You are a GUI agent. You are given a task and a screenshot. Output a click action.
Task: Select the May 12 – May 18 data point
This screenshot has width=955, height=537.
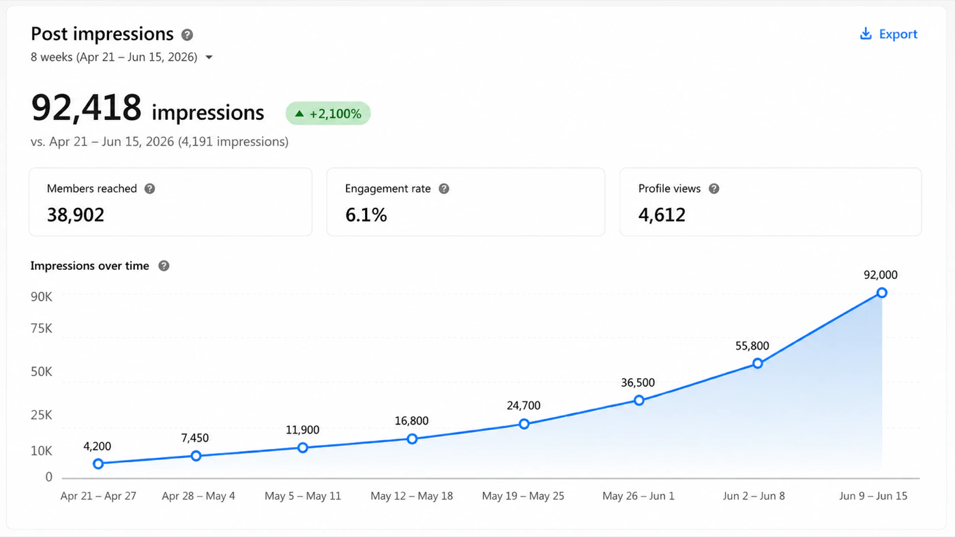pos(412,439)
